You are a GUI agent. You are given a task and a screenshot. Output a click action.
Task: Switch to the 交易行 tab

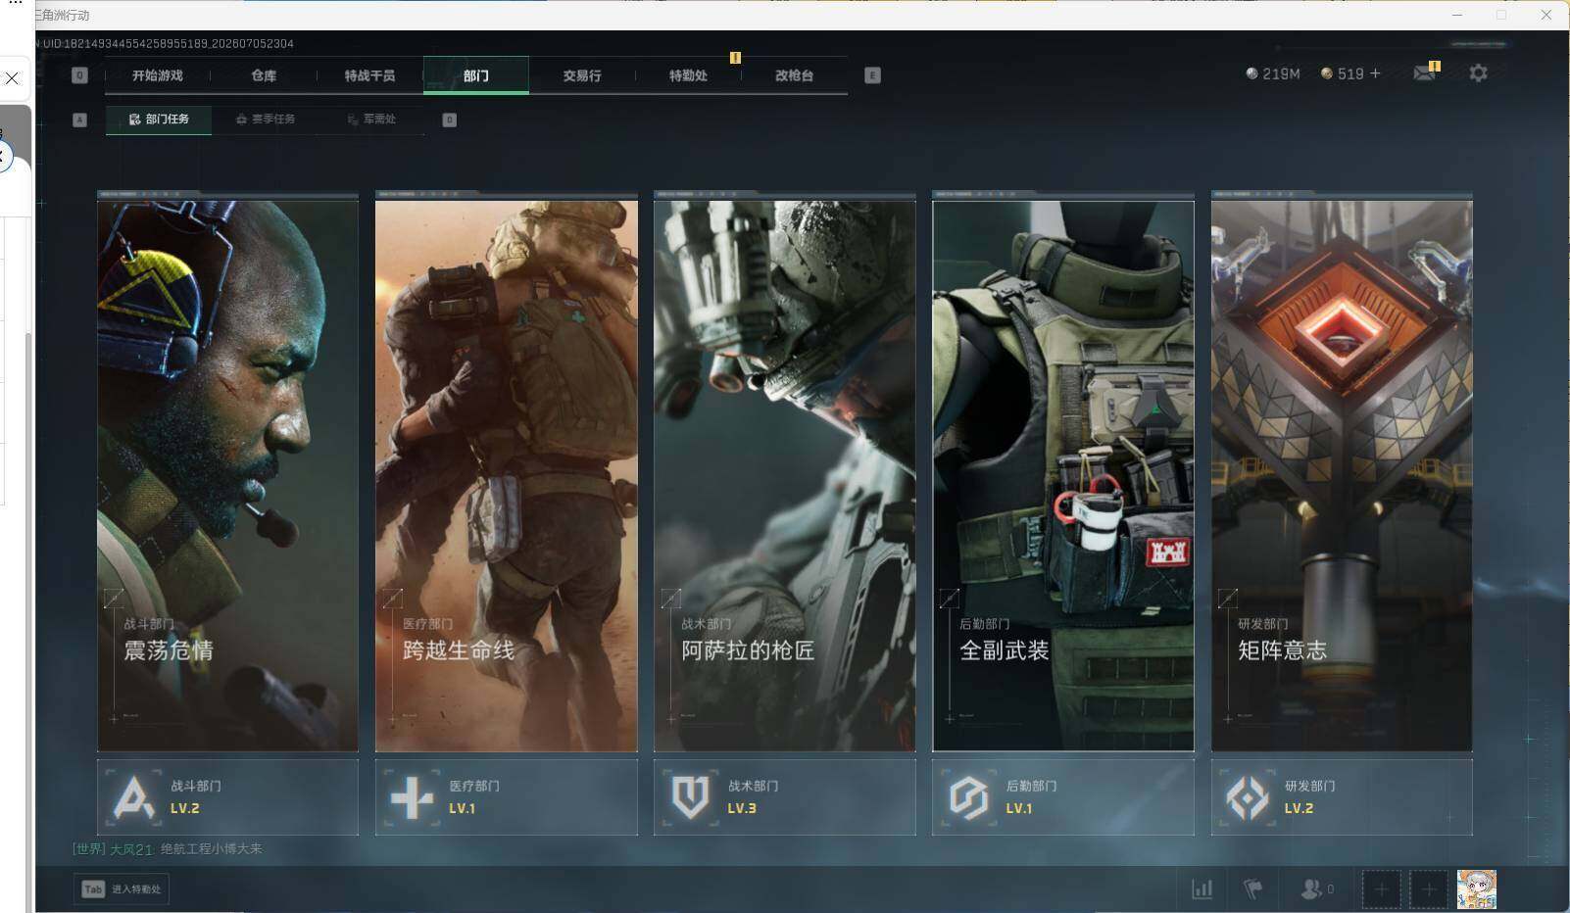(582, 75)
